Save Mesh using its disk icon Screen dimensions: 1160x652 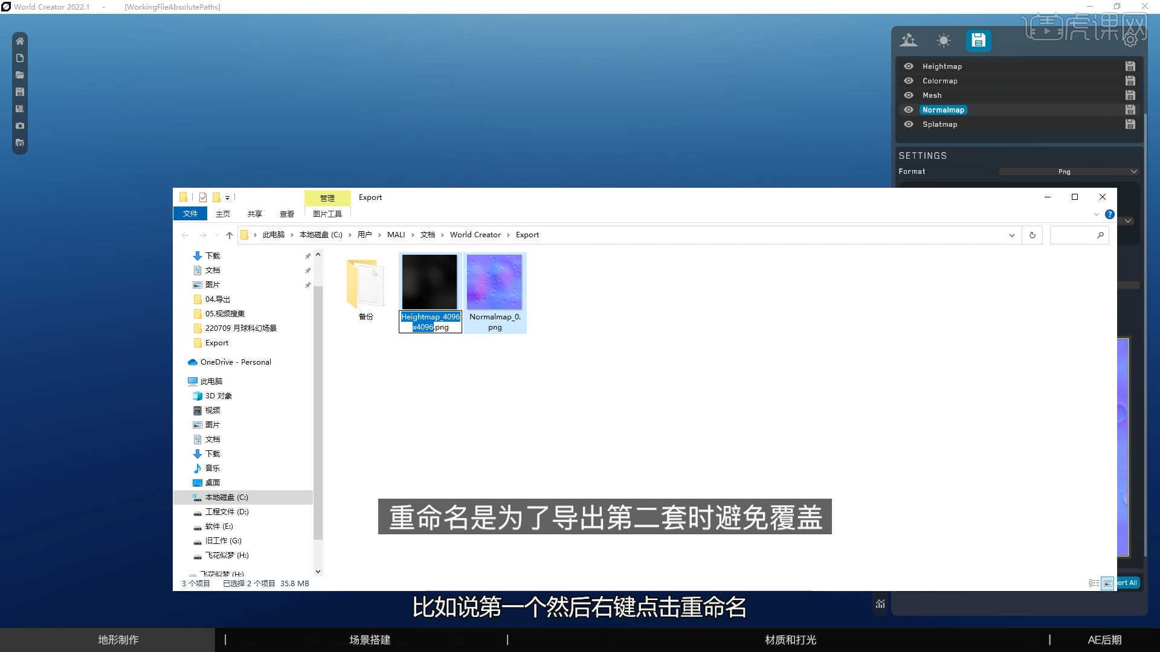pos(1130,95)
